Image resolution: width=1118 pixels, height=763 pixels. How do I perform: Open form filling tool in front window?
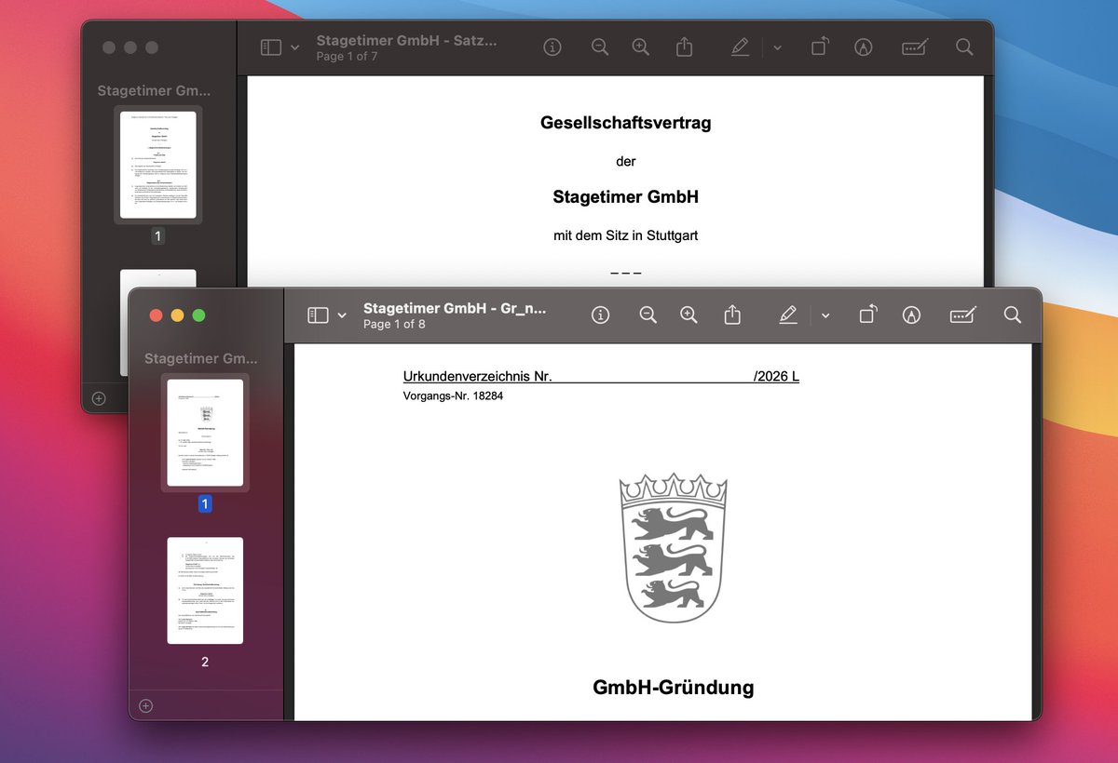coord(963,315)
